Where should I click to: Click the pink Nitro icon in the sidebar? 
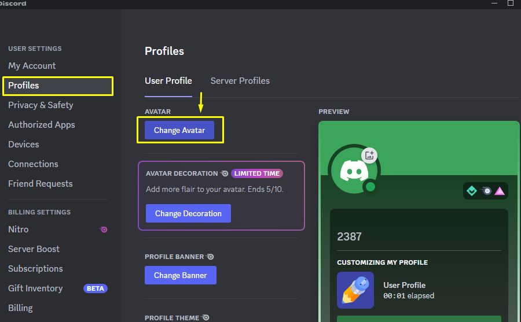[104, 230]
